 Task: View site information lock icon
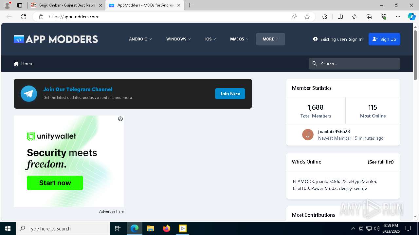tap(41, 17)
